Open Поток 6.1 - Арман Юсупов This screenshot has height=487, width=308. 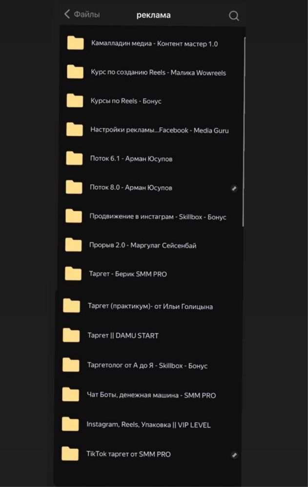click(131, 159)
